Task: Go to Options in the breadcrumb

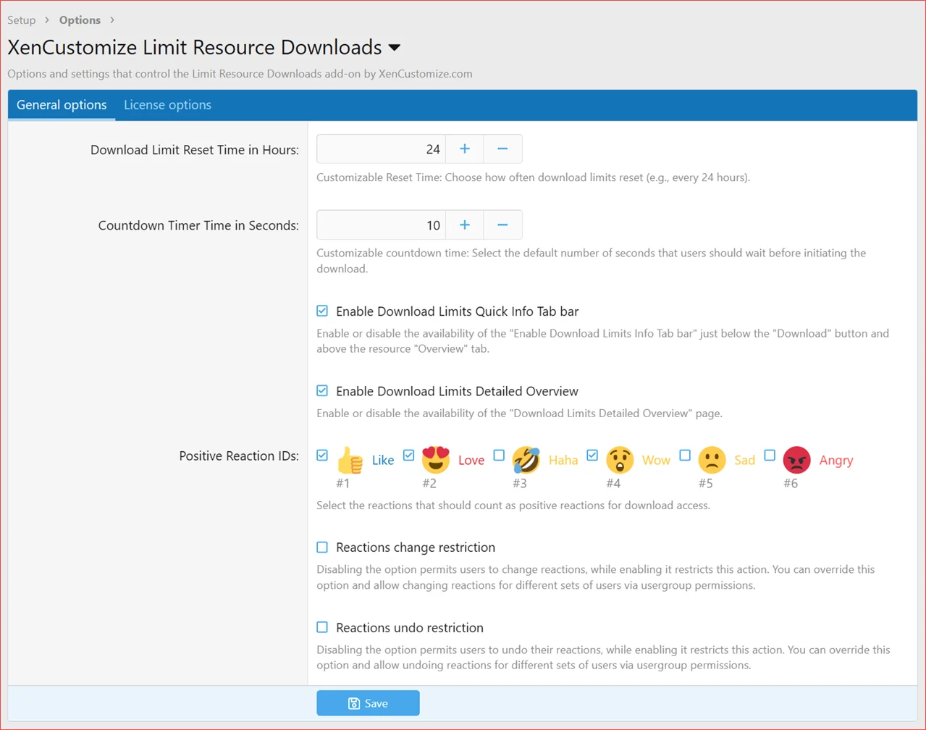Action: (x=80, y=20)
